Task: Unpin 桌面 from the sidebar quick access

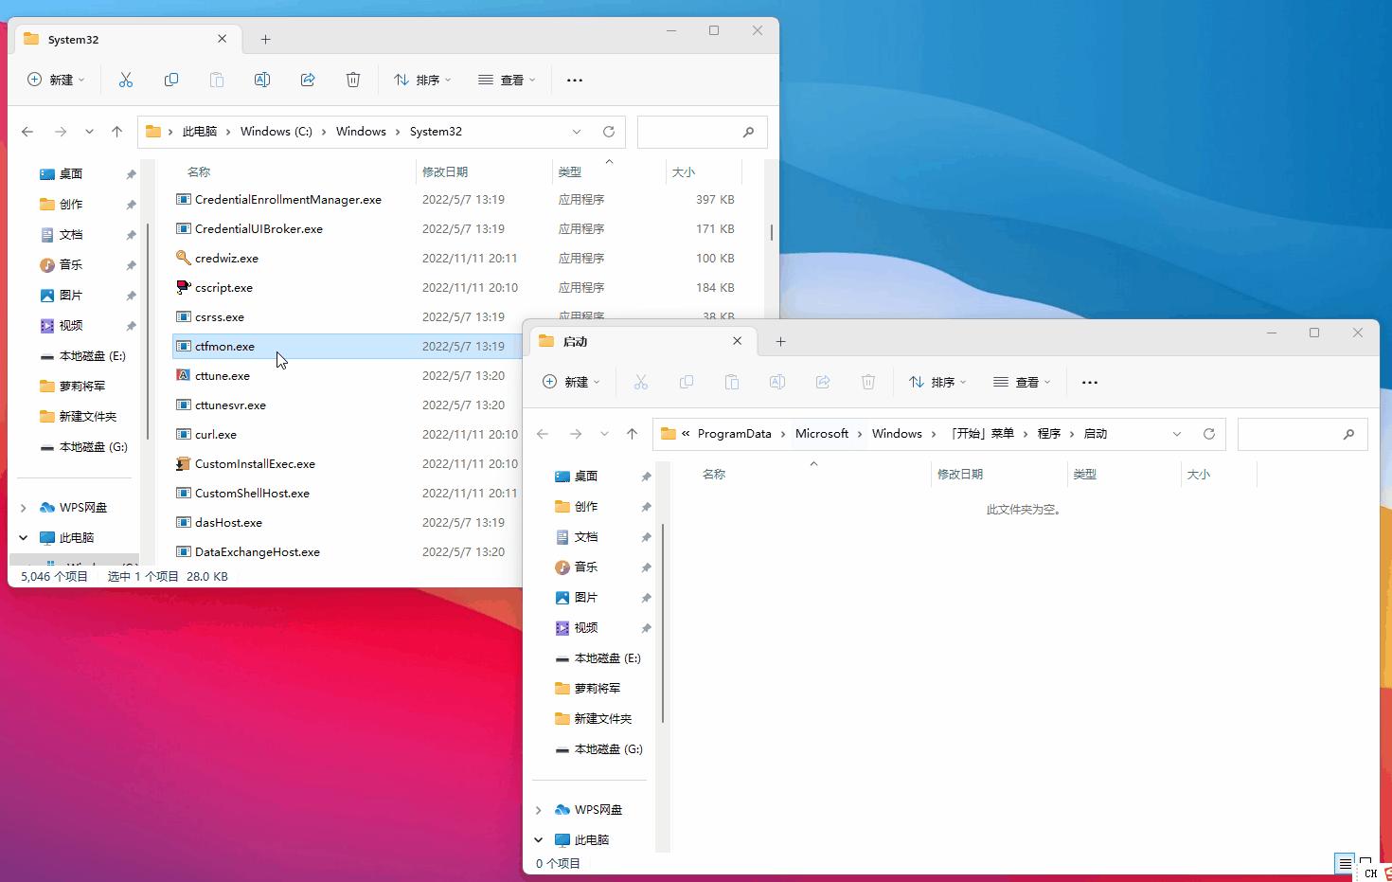Action: pyautogui.click(x=132, y=173)
